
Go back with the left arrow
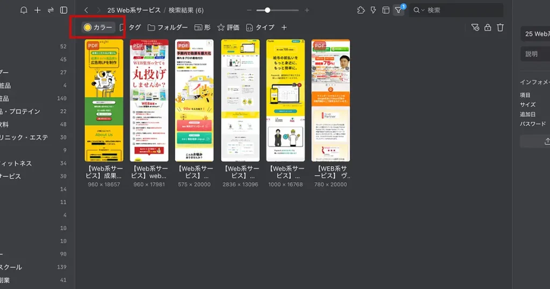coord(86,10)
